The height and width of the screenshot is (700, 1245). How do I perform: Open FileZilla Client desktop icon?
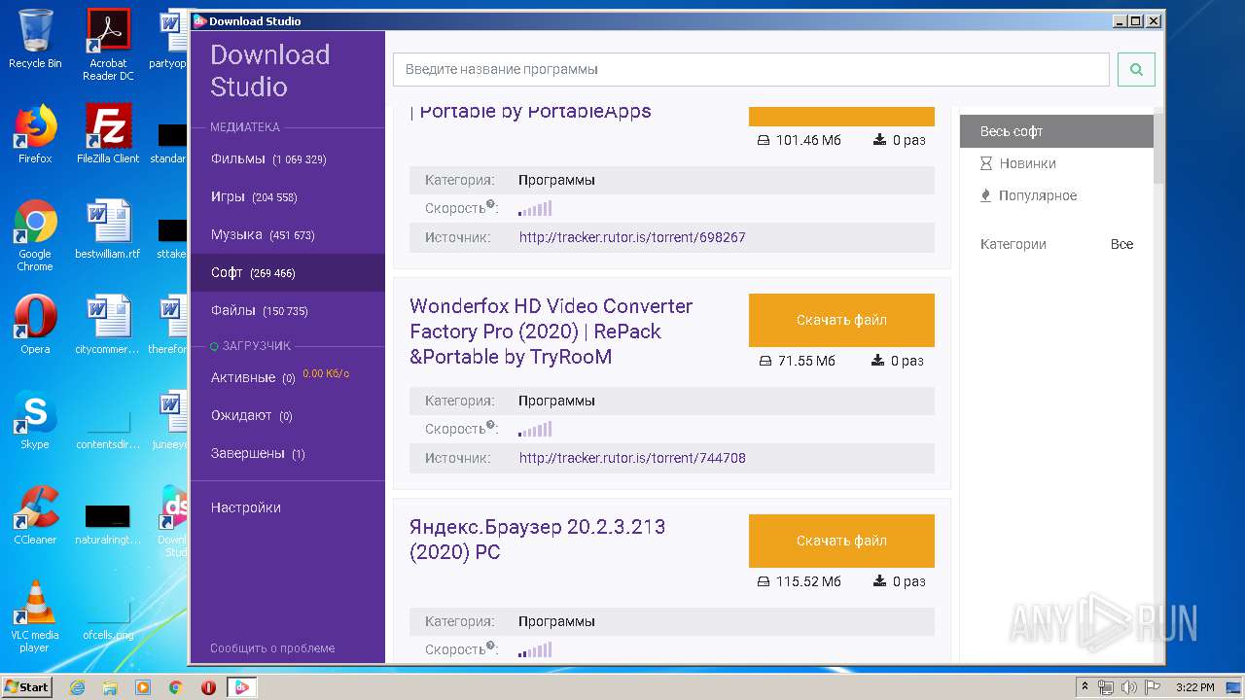pos(108,134)
